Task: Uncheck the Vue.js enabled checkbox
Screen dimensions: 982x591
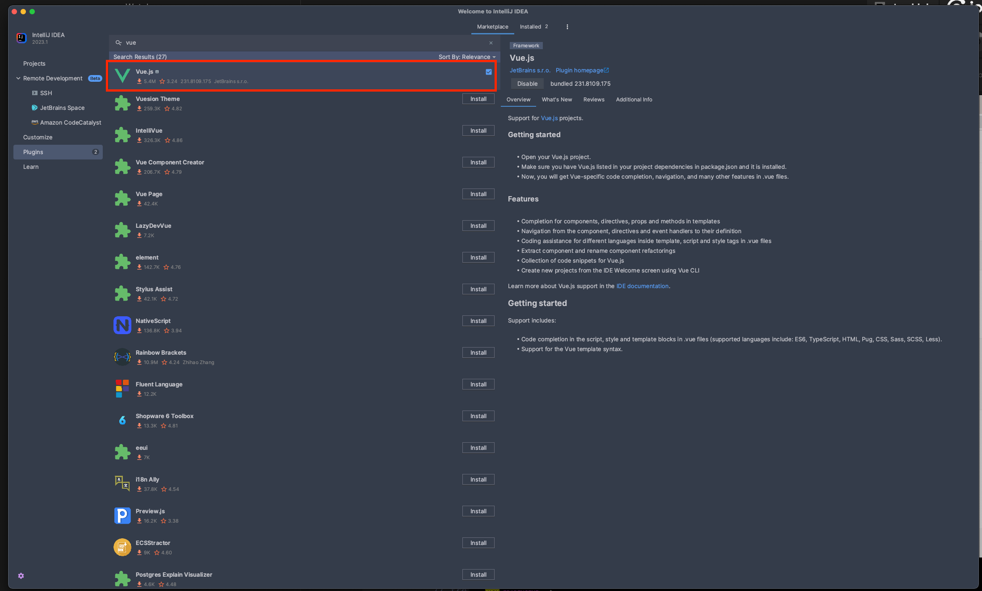Action: 489,72
